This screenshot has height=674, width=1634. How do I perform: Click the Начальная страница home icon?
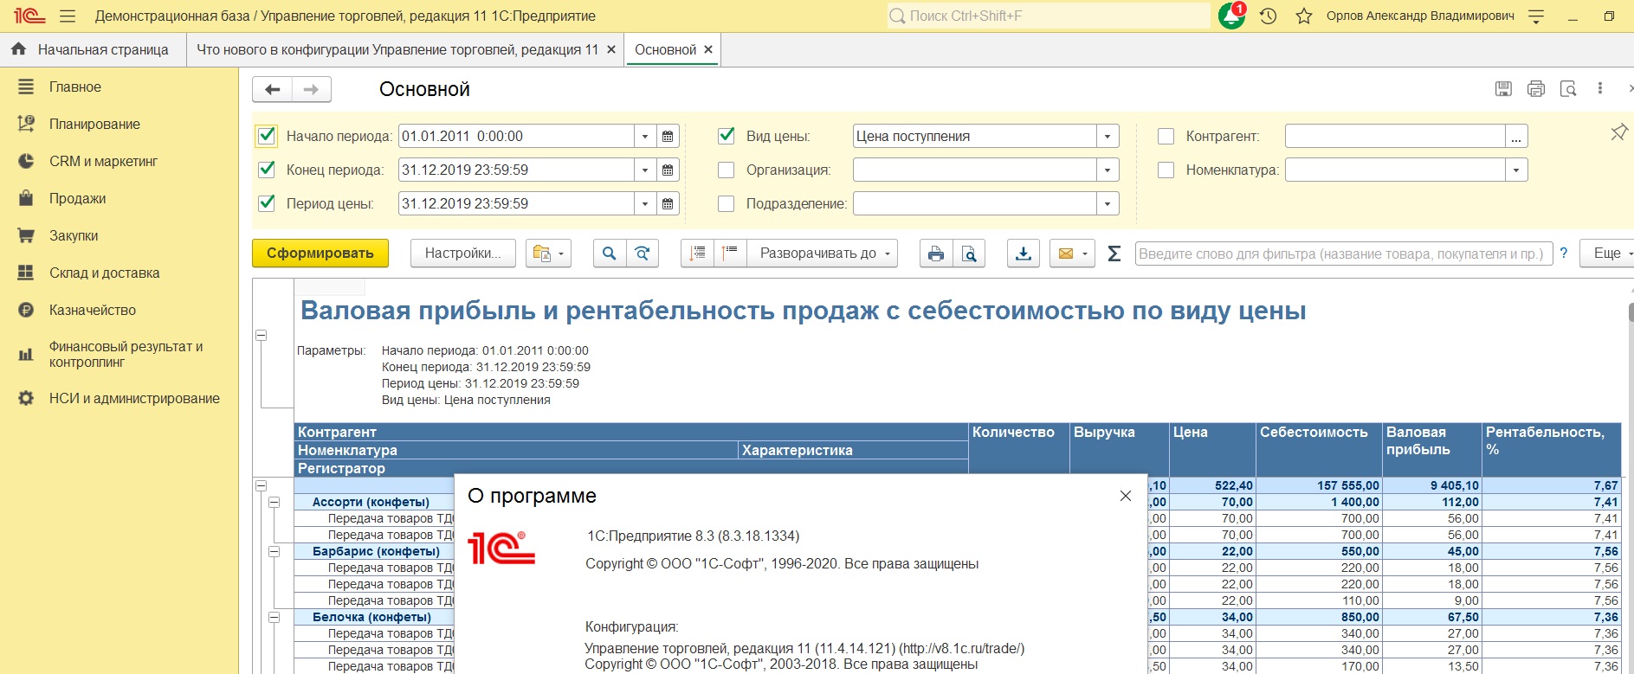pos(18,49)
